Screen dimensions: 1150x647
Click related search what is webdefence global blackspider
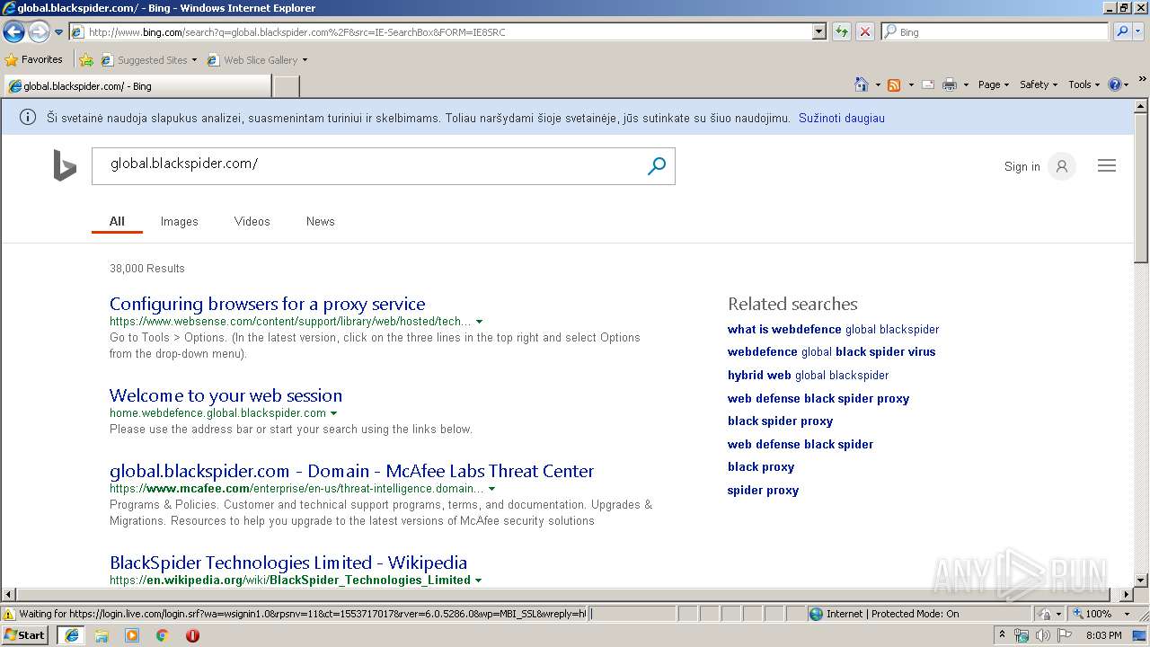pyautogui.click(x=833, y=329)
